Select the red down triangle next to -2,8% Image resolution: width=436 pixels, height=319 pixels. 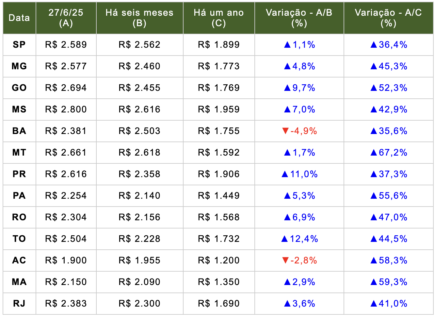point(285,260)
